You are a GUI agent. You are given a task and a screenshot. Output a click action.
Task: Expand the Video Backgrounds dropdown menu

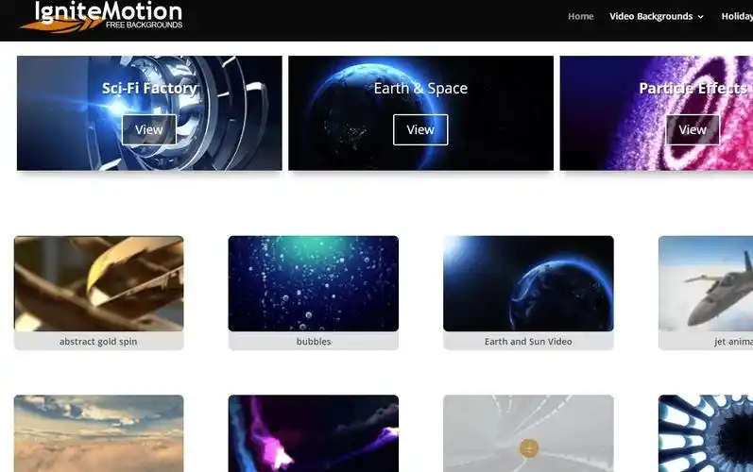pos(656,16)
